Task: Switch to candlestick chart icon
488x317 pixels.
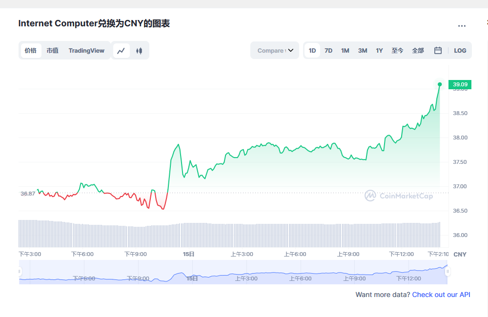Action: (x=139, y=50)
